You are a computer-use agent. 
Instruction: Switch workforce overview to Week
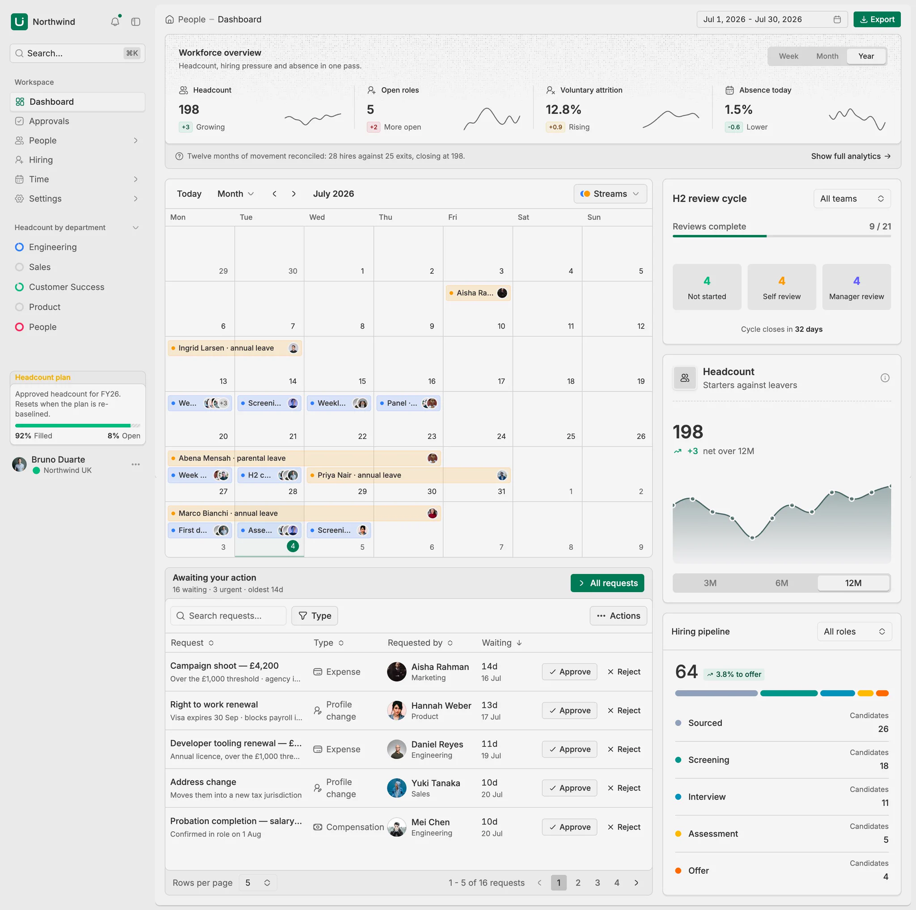tap(788, 56)
